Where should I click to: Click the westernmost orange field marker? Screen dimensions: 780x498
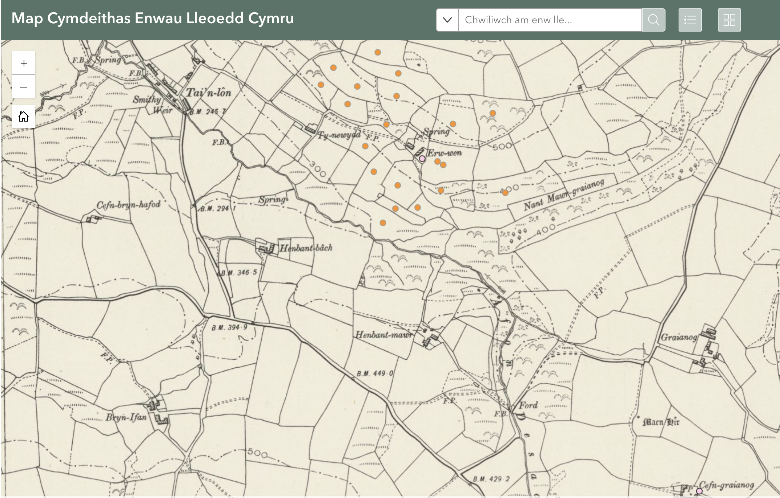tap(321, 85)
